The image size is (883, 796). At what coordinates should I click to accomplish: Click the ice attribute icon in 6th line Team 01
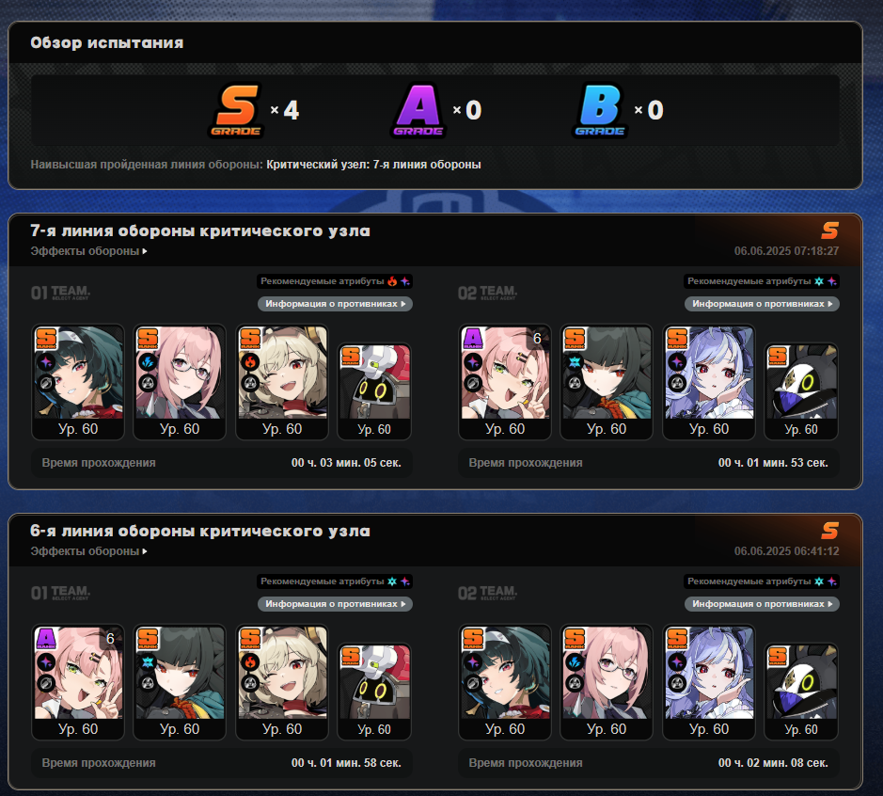coord(392,581)
